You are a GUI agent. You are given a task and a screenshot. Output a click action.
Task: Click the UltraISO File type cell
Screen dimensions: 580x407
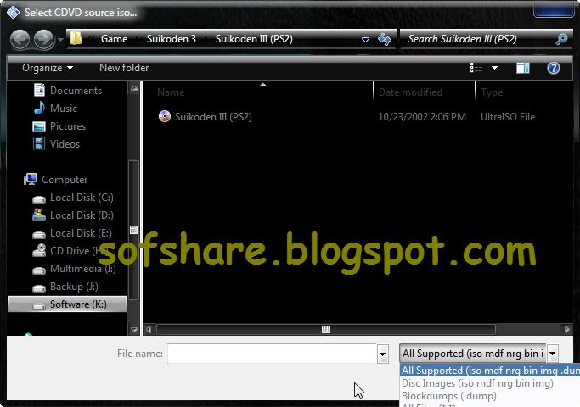coord(508,117)
